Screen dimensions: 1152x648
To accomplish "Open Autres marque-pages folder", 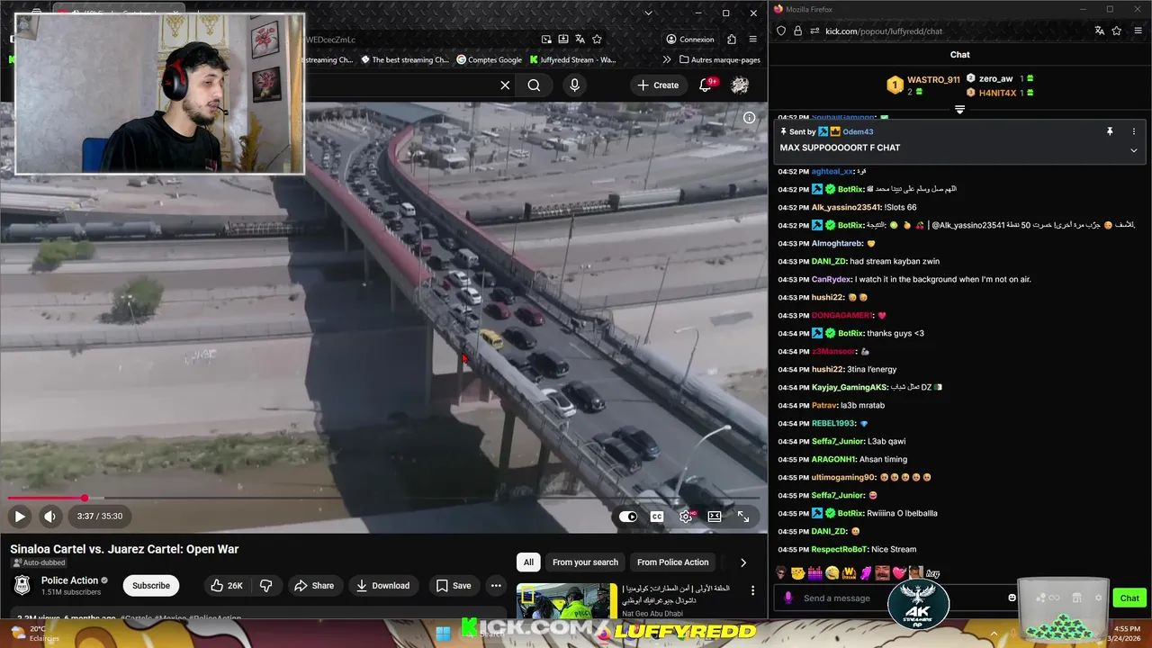I will [720, 60].
